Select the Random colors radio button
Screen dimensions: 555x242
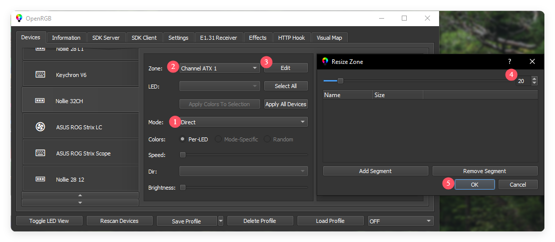(267, 139)
